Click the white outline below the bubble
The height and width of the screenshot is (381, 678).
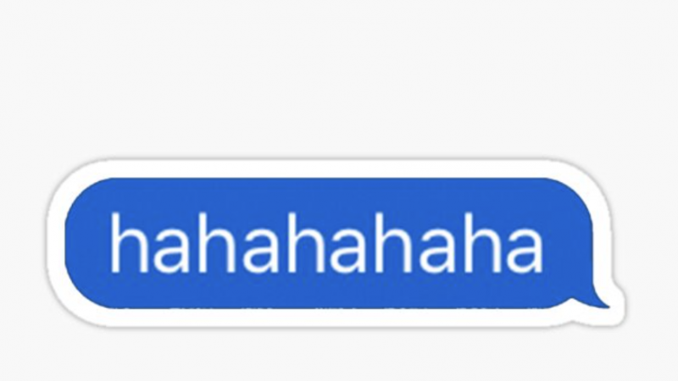pos(329,317)
